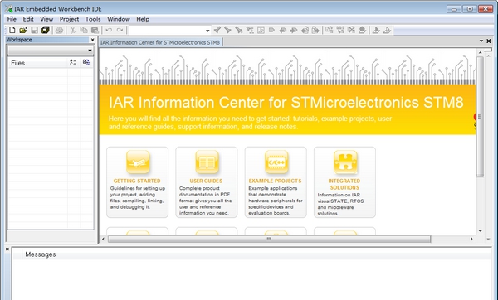Close the Messages panel
Image resolution: width=498 pixels, height=300 pixels.
(x=7, y=249)
